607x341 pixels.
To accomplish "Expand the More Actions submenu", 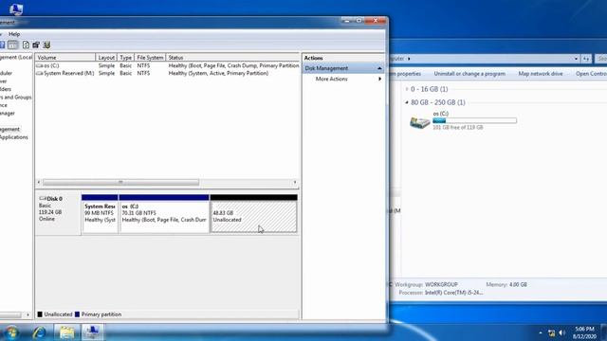I will coord(379,79).
